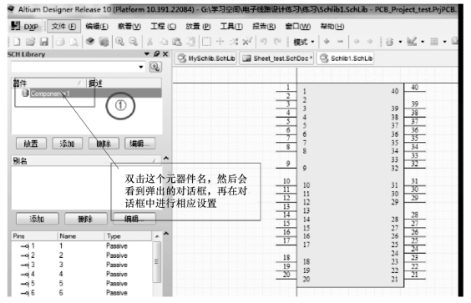This screenshot has height=303, width=471.
Task: Remove a part mode with the minus icon
Action: pos(340,42)
